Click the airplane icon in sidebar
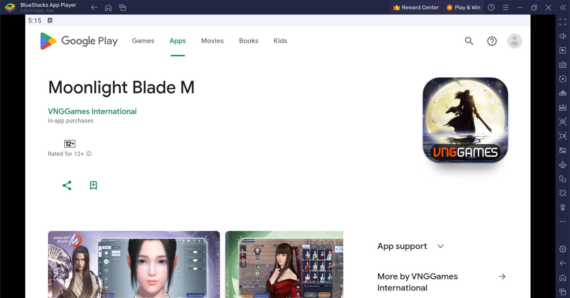This screenshot has height=298, width=570. pos(563,164)
